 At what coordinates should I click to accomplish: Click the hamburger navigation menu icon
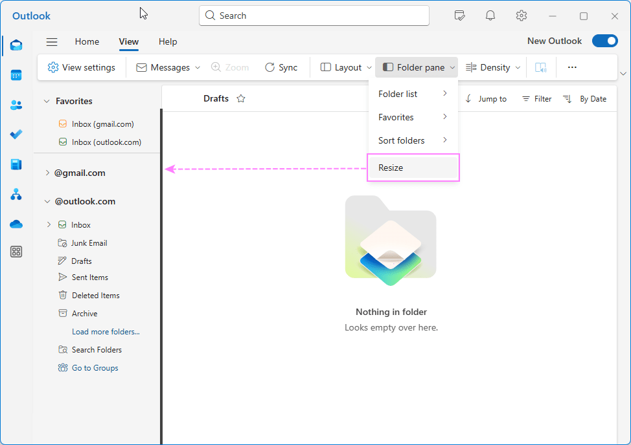[52, 42]
